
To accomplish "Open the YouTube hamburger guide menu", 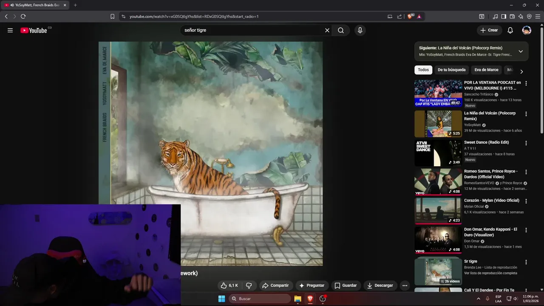I will point(10,30).
